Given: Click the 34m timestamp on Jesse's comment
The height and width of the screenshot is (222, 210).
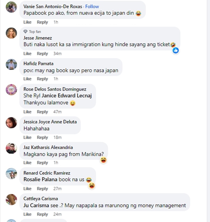Looking at the screenshot, I should tap(57, 54).
